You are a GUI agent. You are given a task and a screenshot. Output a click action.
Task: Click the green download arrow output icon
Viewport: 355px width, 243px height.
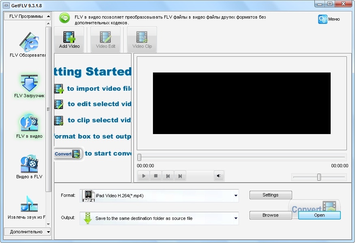pos(88,218)
